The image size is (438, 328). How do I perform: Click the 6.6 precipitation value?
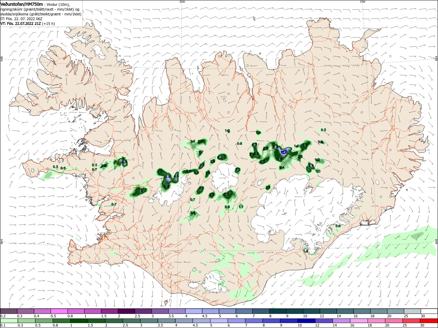click(125, 161)
